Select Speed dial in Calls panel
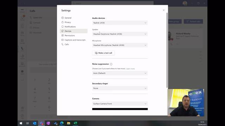This screenshot has width=225, height=126. [x=36, y=17]
